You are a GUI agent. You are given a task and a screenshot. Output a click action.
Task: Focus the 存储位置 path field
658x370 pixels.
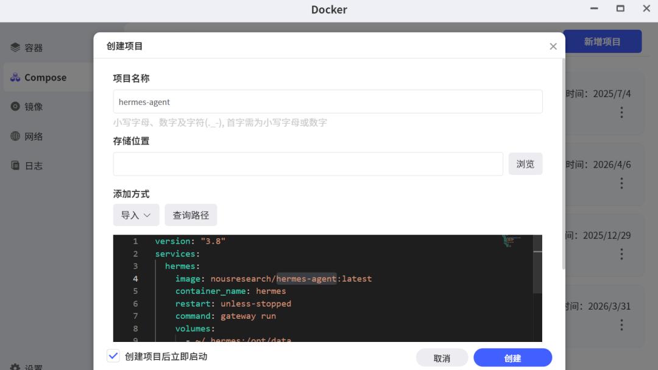[308, 164]
